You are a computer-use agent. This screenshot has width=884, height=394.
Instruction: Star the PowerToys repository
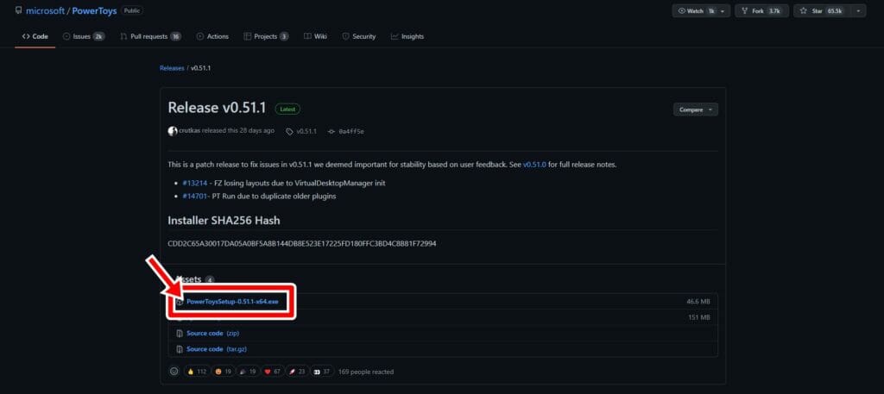point(822,10)
